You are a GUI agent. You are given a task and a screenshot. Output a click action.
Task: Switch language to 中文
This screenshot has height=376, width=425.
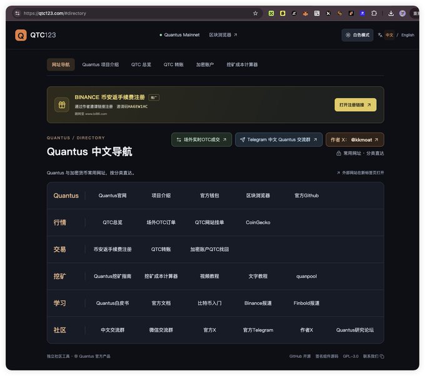point(389,35)
